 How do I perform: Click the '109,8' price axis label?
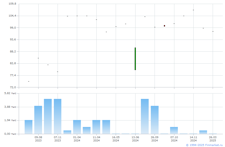tap(13, 3)
